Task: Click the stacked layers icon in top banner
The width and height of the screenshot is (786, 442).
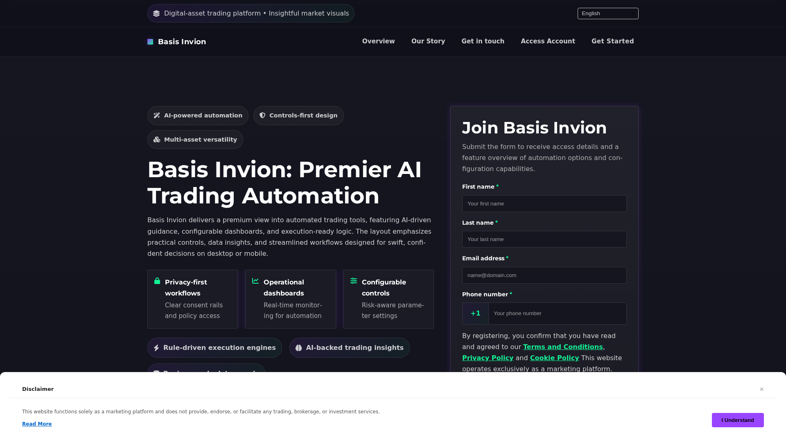Action: point(156,14)
